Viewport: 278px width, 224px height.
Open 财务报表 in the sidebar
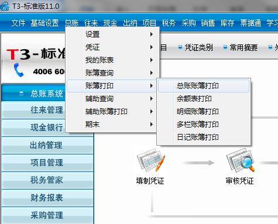pos(47,198)
